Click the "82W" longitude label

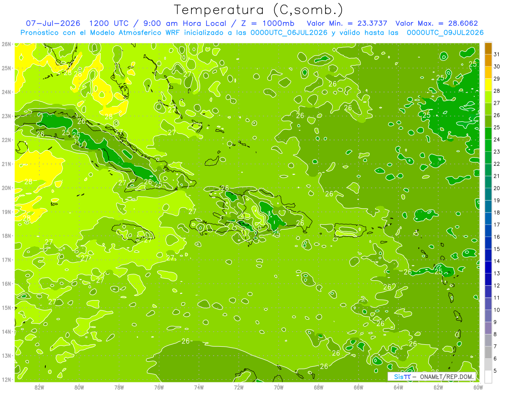point(39,387)
